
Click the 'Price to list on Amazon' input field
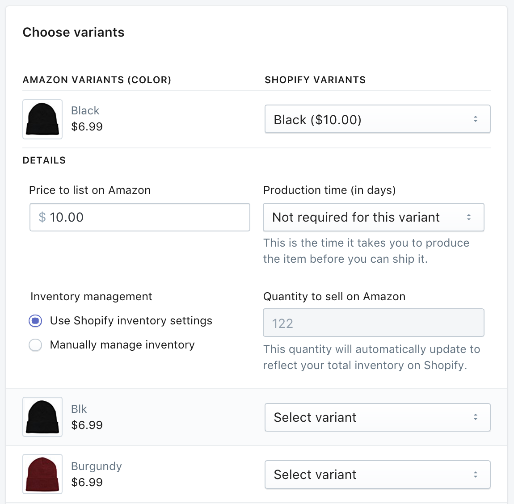pyautogui.click(x=139, y=217)
